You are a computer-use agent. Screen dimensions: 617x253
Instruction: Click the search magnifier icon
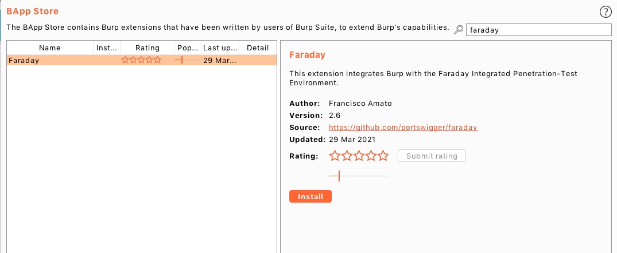[x=459, y=29]
